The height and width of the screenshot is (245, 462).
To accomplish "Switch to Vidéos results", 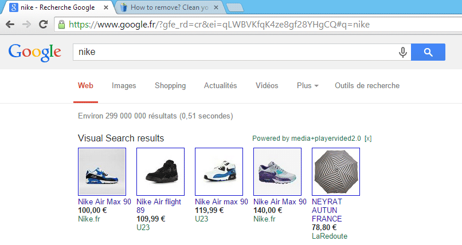I will [x=267, y=86].
